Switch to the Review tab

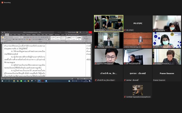39,35
